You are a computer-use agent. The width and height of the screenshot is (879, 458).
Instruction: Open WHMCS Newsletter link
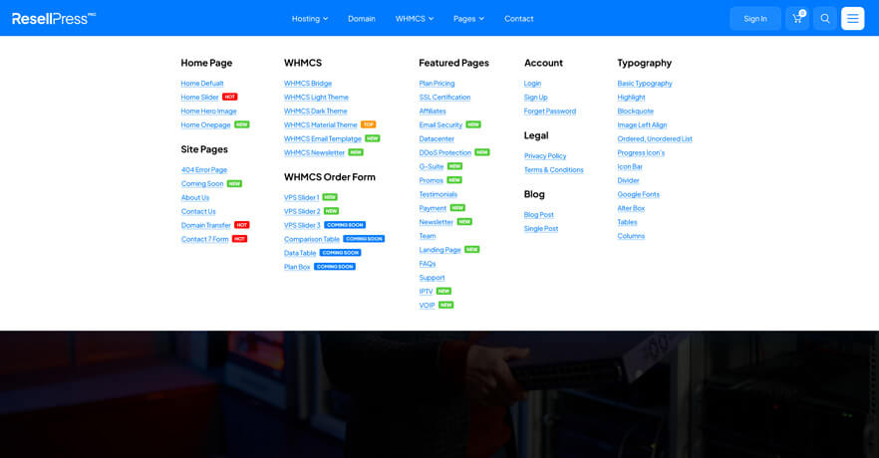tap(315, 153)
